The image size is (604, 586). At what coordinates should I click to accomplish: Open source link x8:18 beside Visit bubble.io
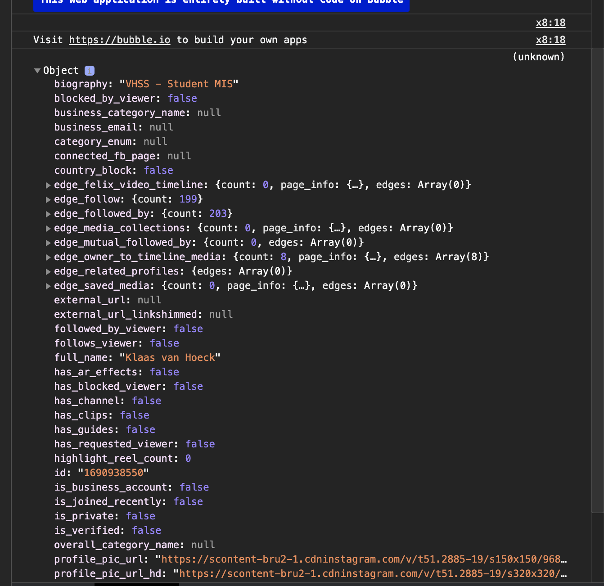tap(550, 40)
